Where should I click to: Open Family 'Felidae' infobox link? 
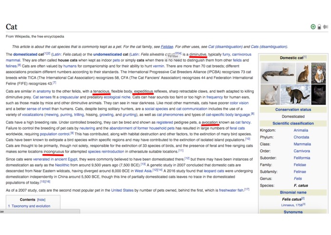(300, 165)
